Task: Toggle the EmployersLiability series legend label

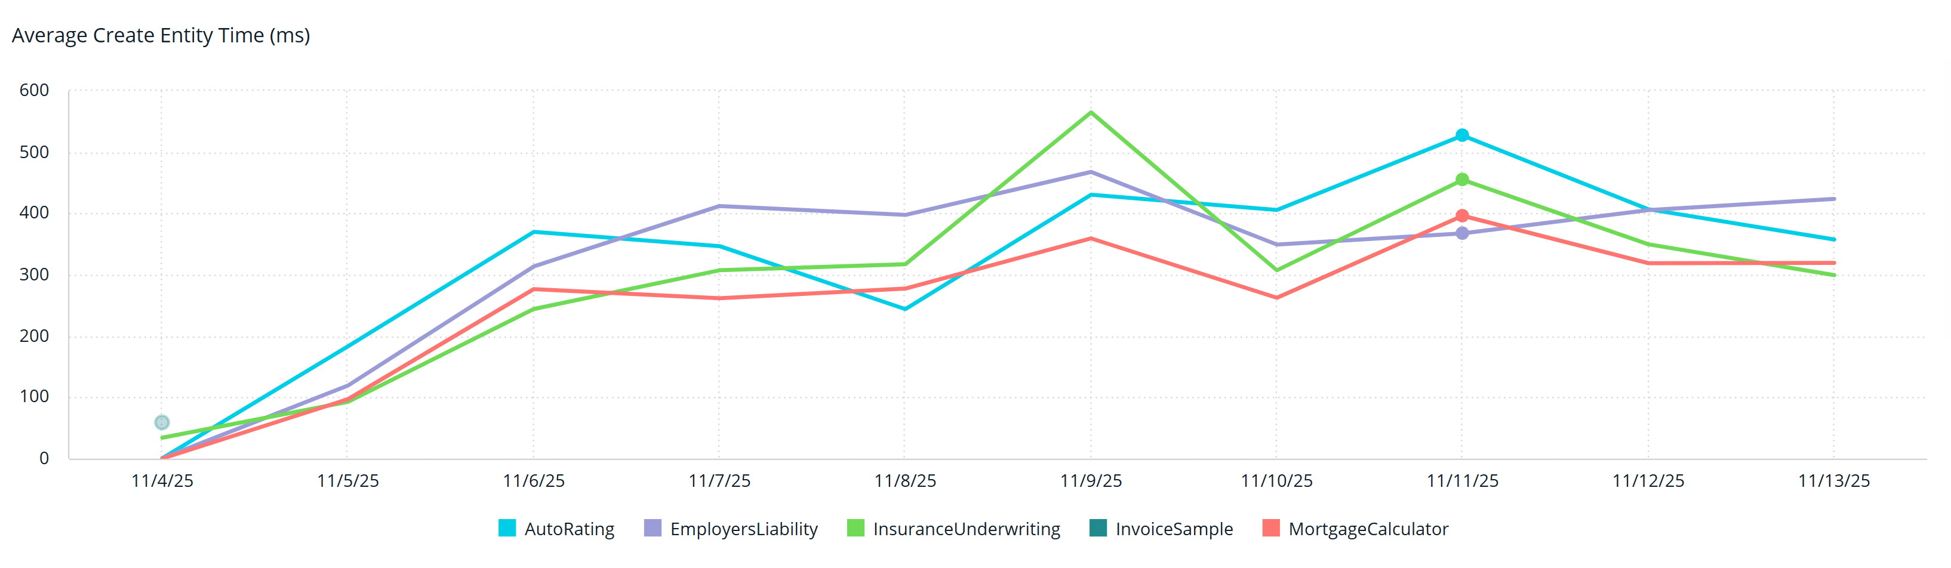Action: coord(743,529)
